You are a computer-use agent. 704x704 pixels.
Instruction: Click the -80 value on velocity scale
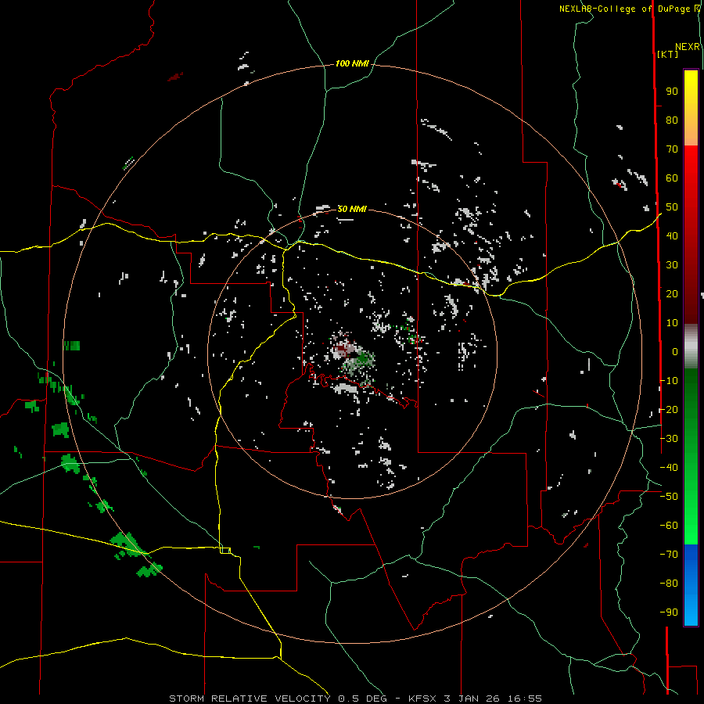pyautogui.click(x=669, y=584)
